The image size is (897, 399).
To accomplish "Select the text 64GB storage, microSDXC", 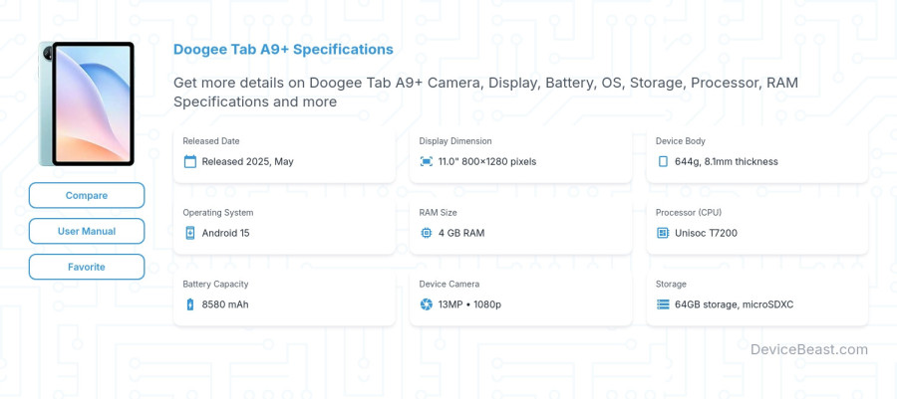I will pos(734,304).
